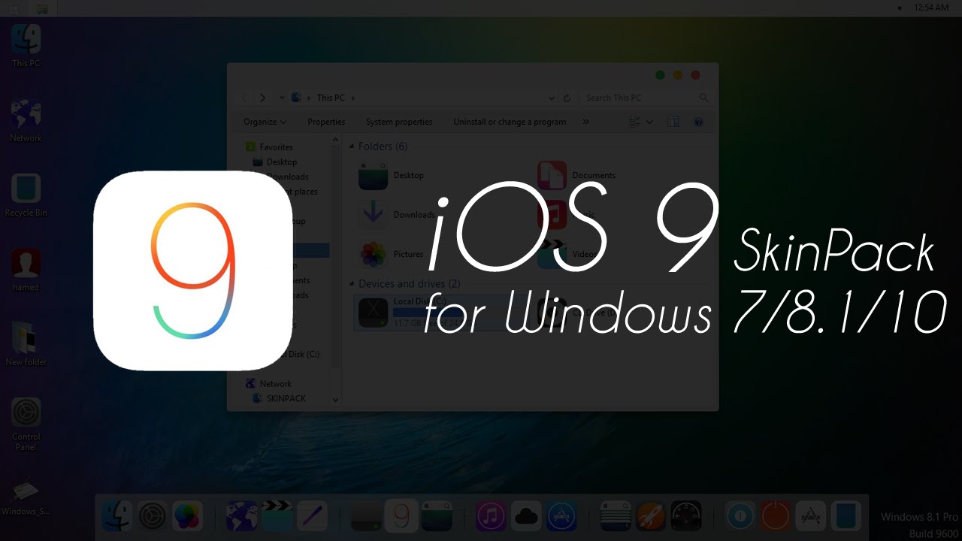Open the rocket Launchpad icon in the dock
This screenshot has height=541, width=962.
click(x=651, y=516)
